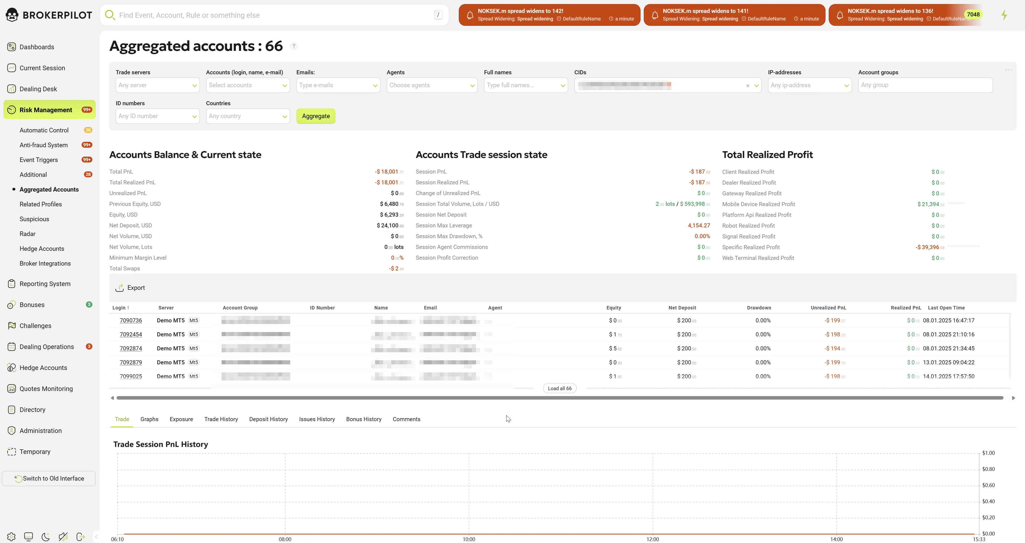Click the Load all 66 button
Screen dimensions: 1025x543
coord(559,389)
